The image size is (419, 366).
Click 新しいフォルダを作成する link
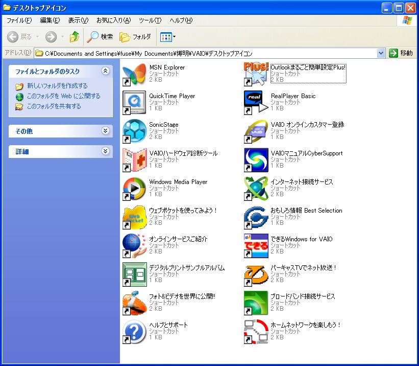[x=57, y=86]
